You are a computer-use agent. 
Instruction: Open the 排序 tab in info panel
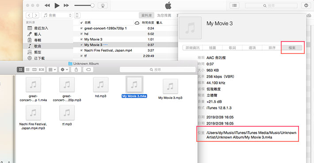point(272,48)
